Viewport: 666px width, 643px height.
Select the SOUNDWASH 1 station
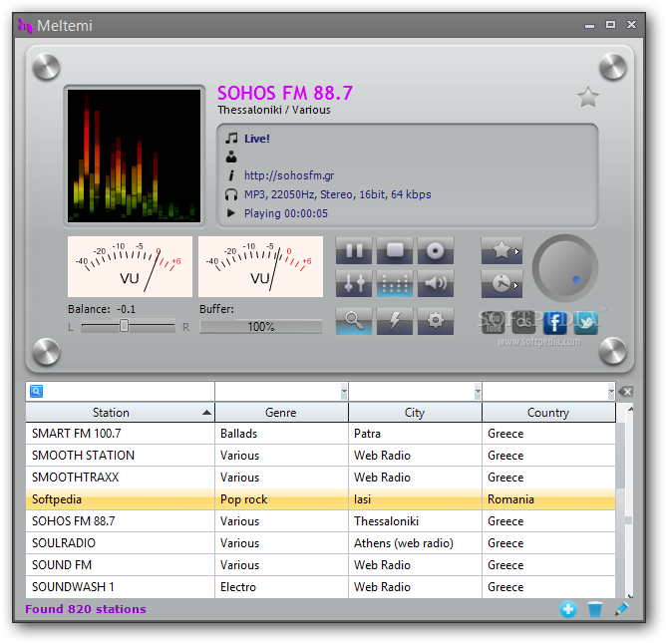click(x=320, y=587)
